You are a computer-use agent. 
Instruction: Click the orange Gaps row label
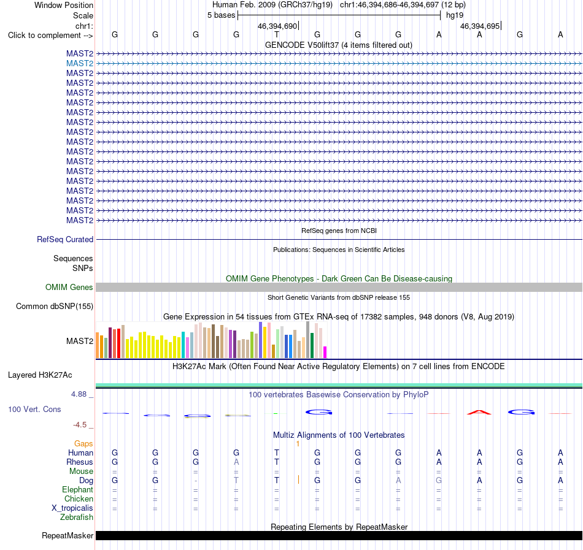tap(83, 444)
